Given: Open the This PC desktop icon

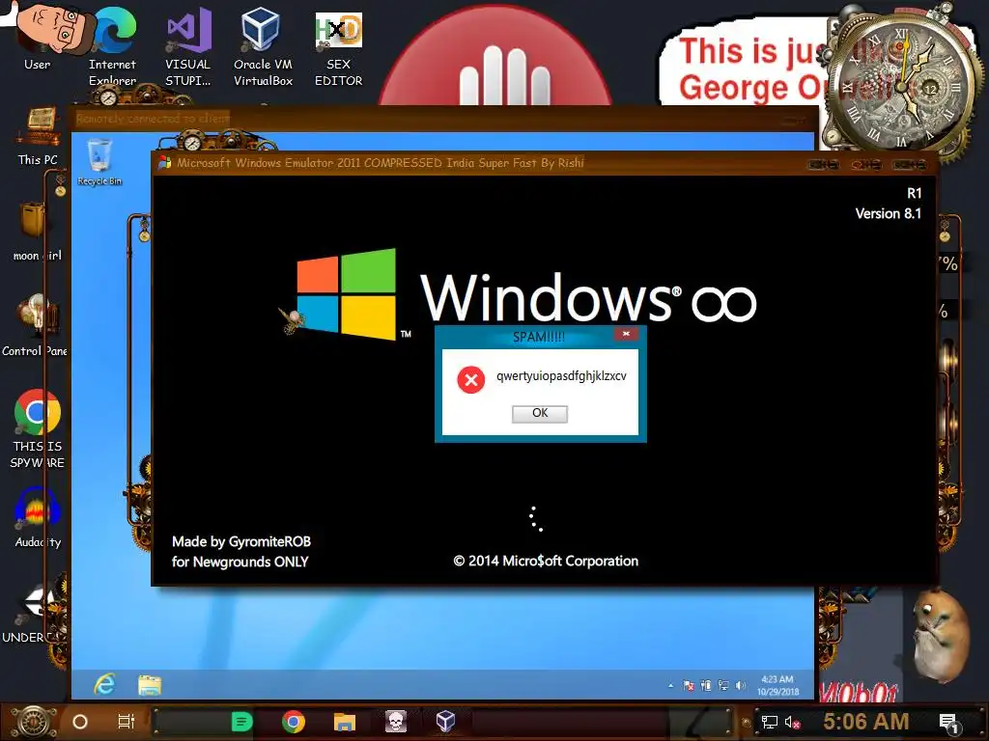Looking at the screenshot, I should (38, 137).
